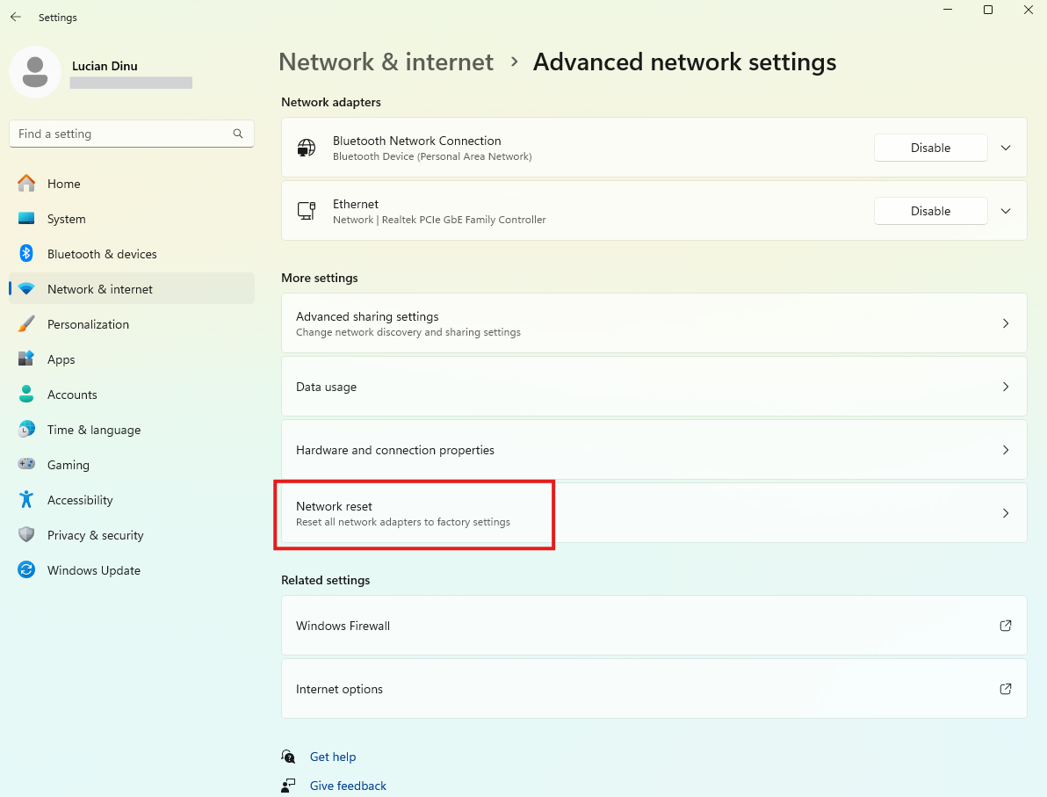Open Data usage chevron
Image resolution: width=1047 pixels, height=797 pixels.
tap(1006, 387)
